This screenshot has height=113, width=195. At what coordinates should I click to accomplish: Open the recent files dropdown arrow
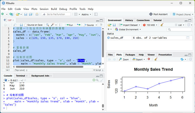(21, 14)
